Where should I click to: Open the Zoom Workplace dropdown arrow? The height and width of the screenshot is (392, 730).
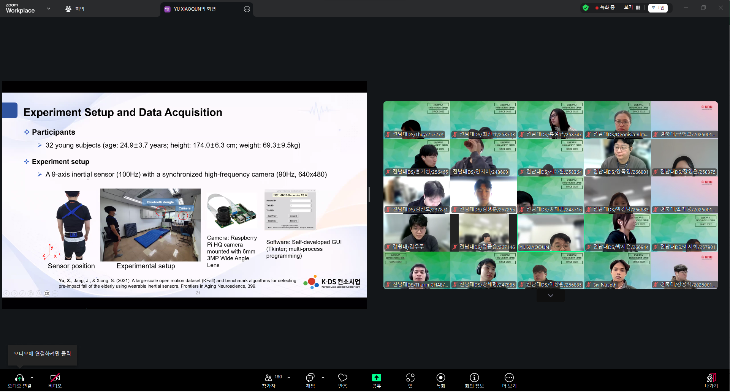tap(49, 8)
